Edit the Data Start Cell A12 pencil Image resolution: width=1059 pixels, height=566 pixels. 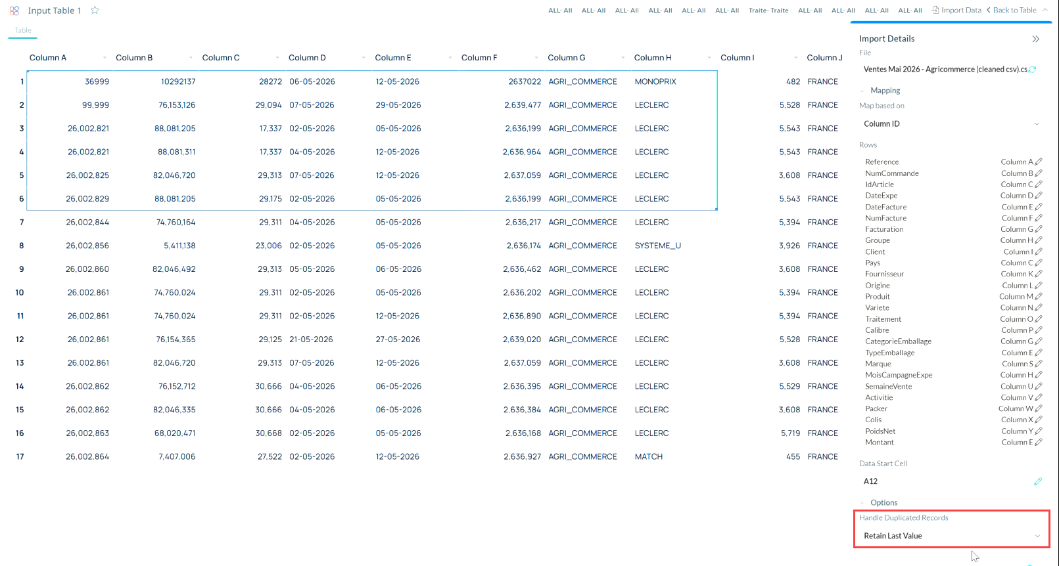(x=1038, y=481)
